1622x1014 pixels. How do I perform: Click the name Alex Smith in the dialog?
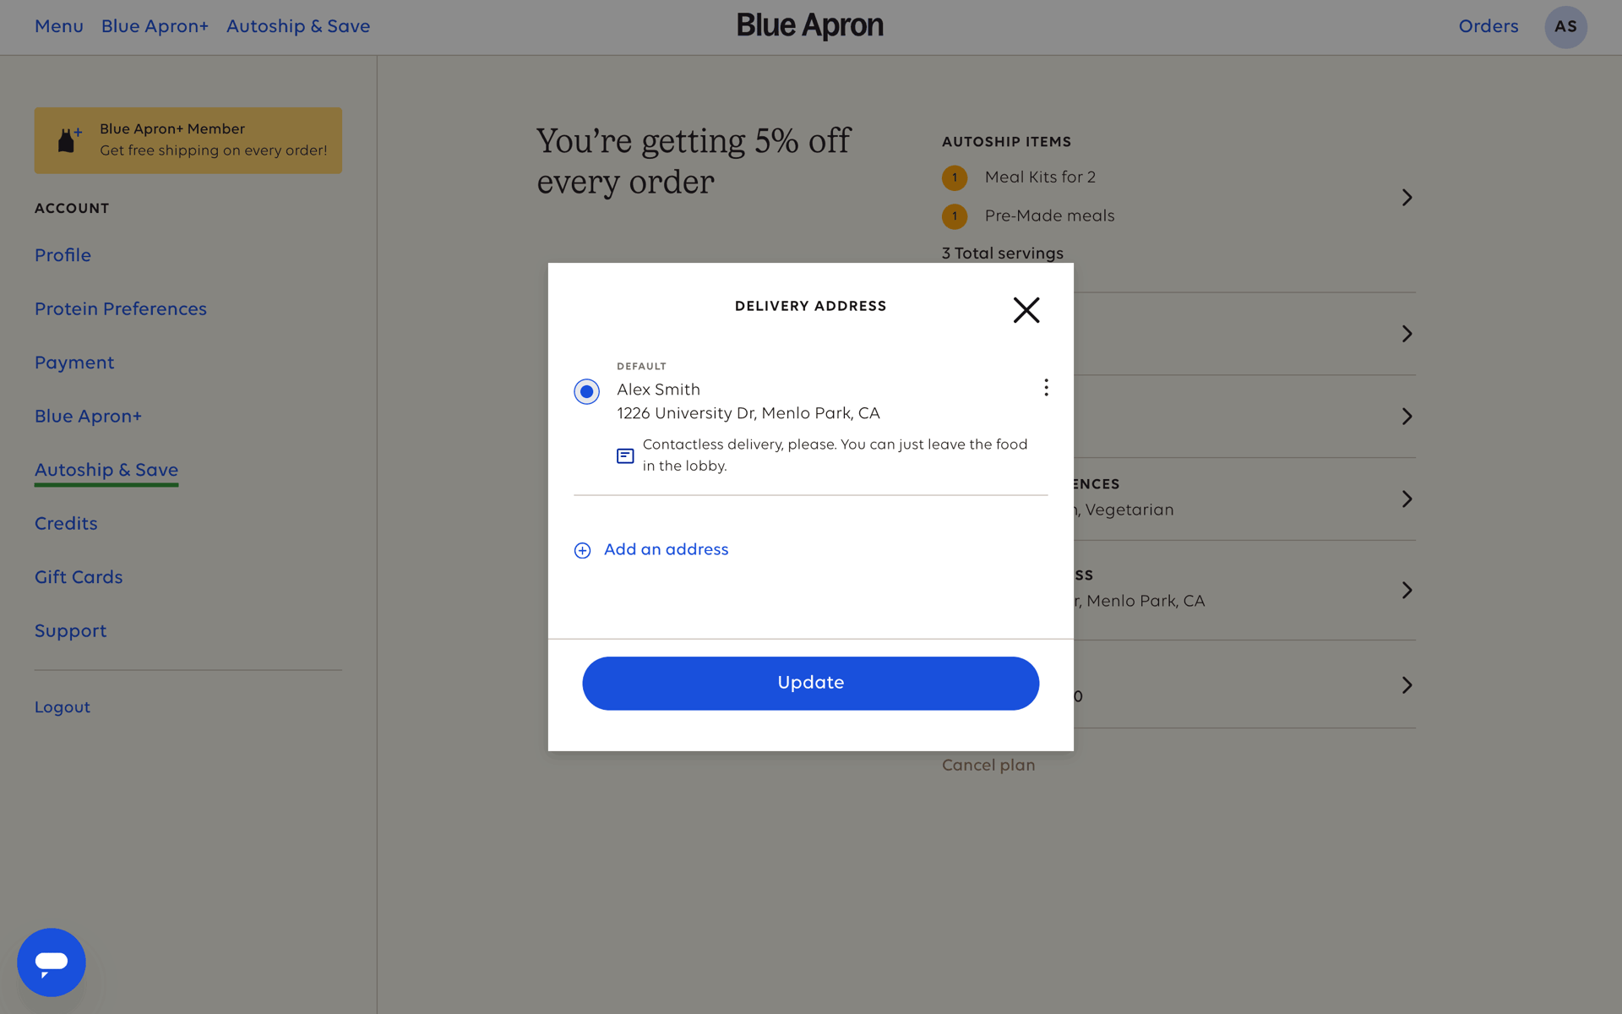(x=658, y=390)
